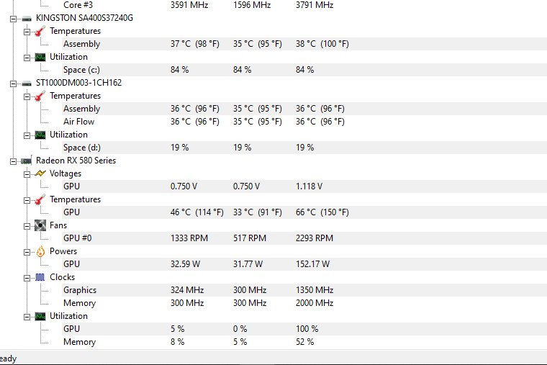Click the ST1000DM003-1CH162 hard drive icon

click(27, 84)
